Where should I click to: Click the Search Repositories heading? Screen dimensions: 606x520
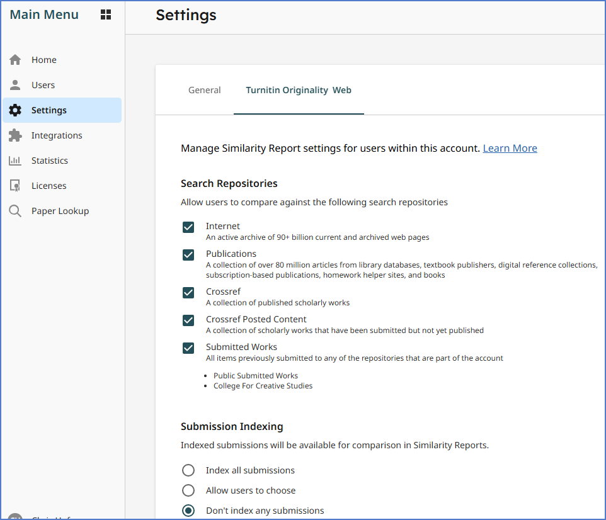(x=229, y=183)
